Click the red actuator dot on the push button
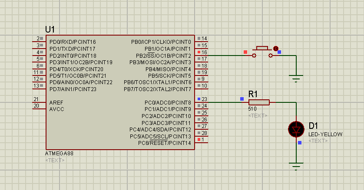 (x=276, y=49)
